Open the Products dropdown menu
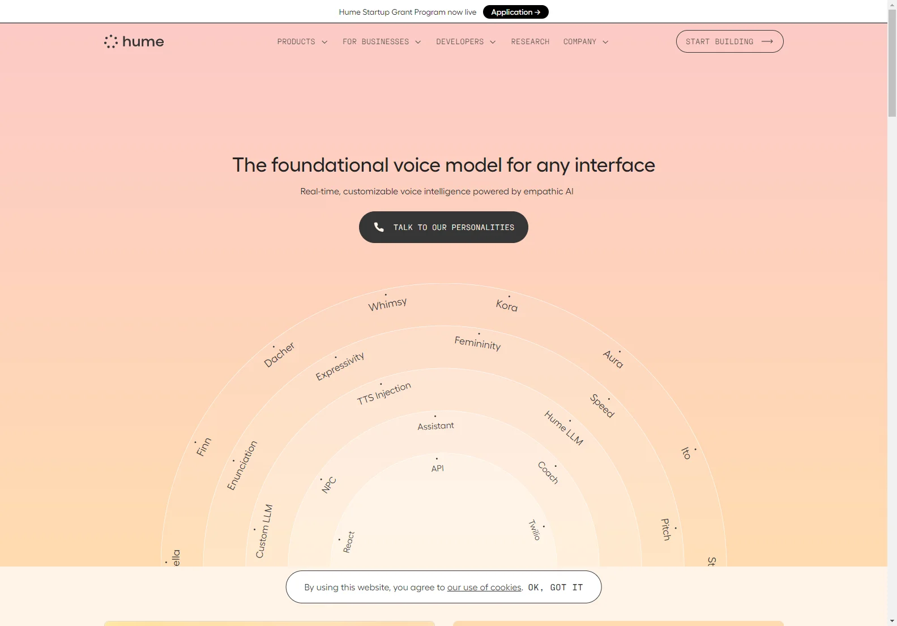897x626 pixels. point(302,42)
